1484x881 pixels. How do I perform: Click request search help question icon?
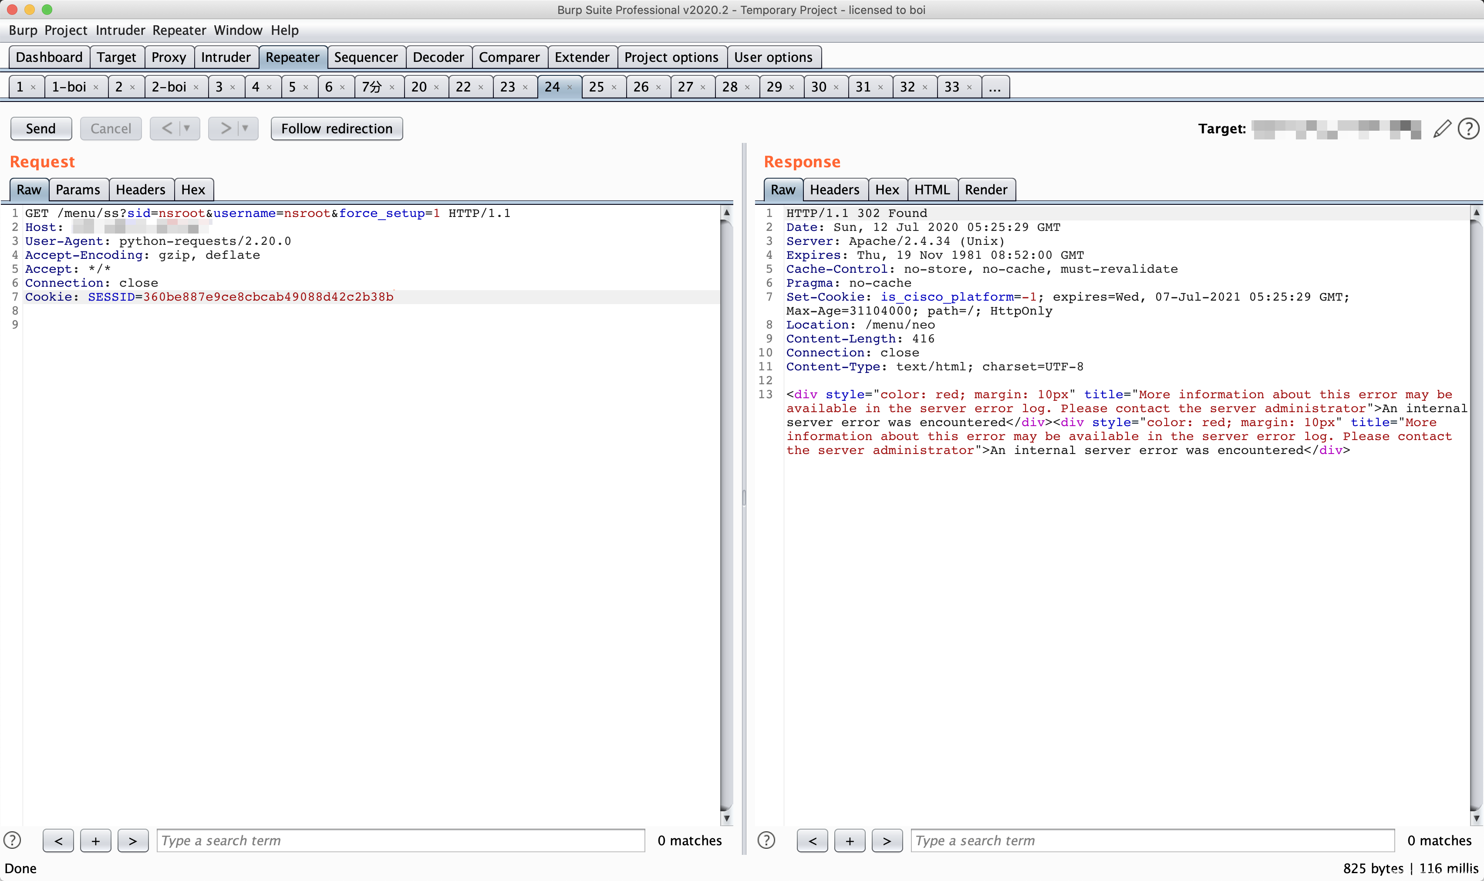[13, 840]
